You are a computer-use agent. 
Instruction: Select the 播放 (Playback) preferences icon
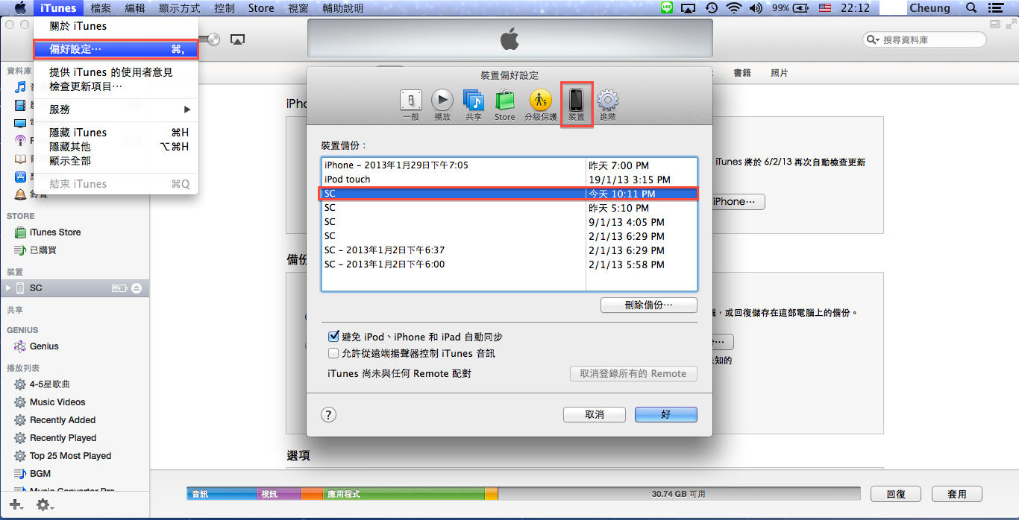click(442, 104)
